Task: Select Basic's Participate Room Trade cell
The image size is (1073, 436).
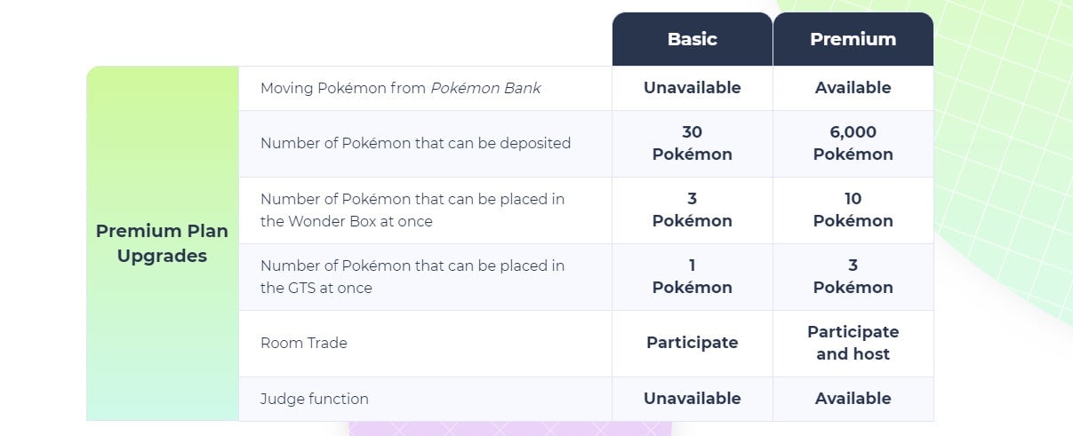Action: pyautogui.click(x=692, y=343)
